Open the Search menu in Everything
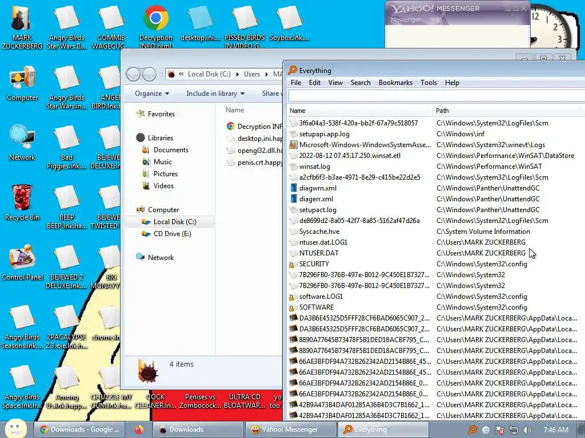 (x=360, y=83)
